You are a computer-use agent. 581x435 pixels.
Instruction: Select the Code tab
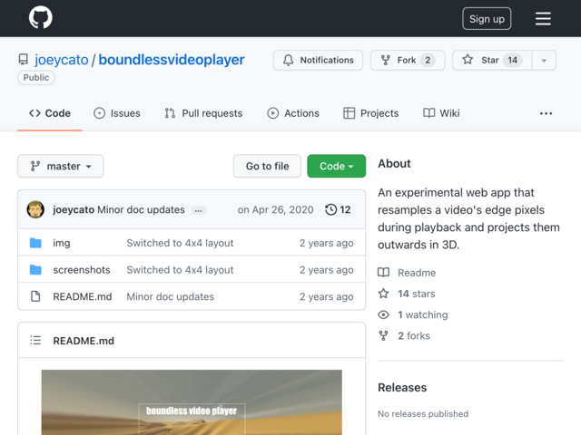[50, 113]
